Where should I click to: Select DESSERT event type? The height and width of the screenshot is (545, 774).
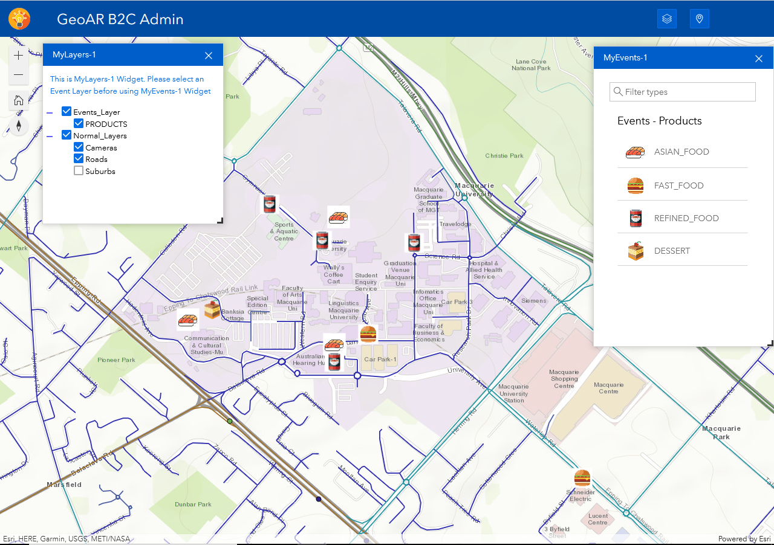(x=682, y=251)
